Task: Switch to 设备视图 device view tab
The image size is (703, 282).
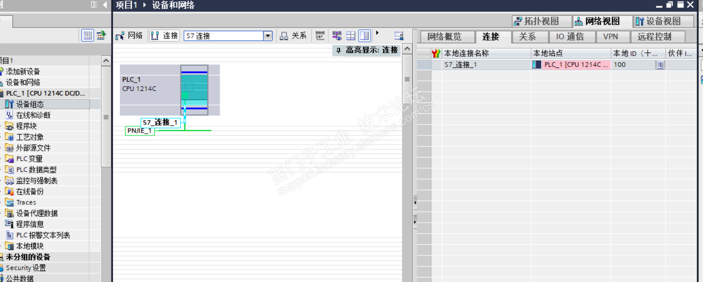Action: (x=663, y=21)
